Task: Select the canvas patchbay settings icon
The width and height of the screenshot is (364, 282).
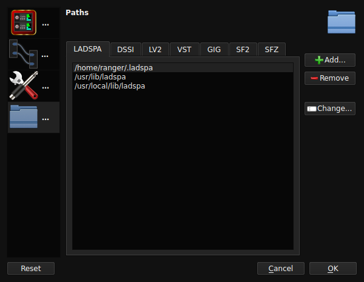Action: tap(24, 54)
